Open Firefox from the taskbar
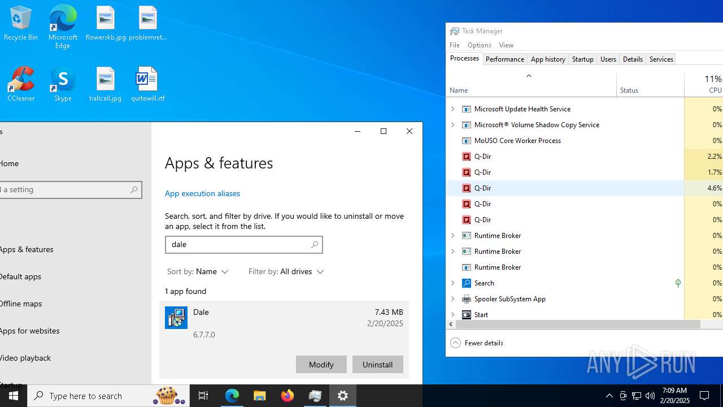723x407 pixels. click(x=288, y=396)
